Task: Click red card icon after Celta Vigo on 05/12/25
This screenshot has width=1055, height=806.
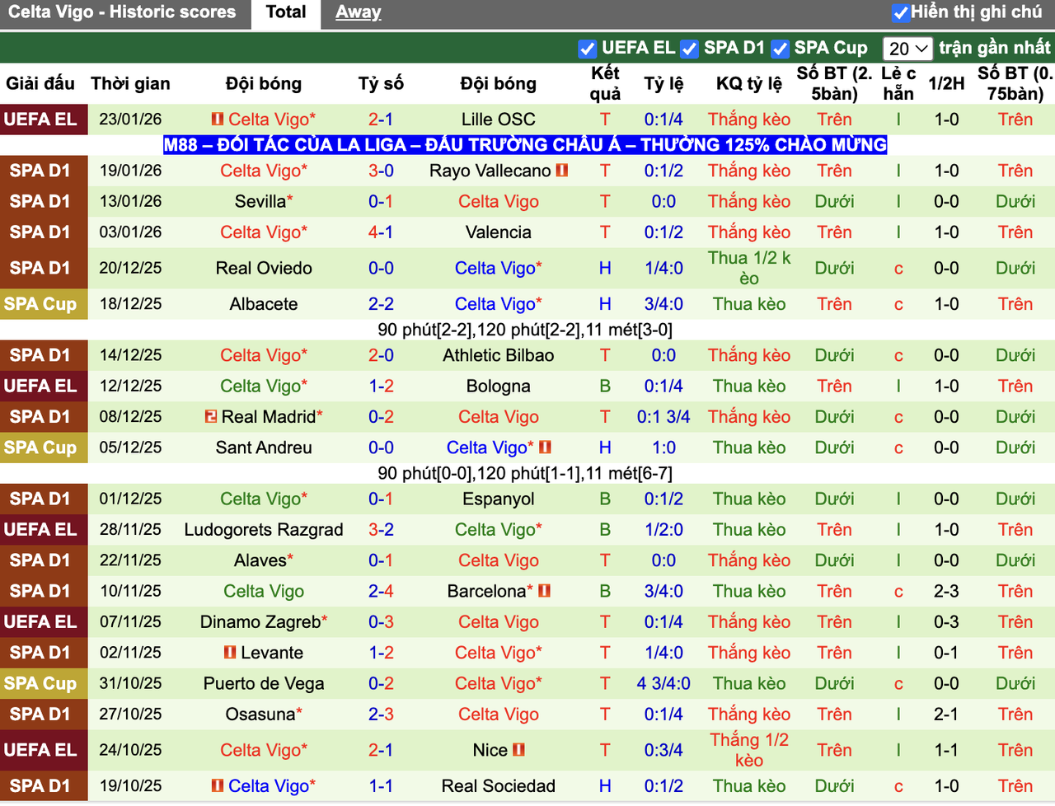Action: (545, 448)
